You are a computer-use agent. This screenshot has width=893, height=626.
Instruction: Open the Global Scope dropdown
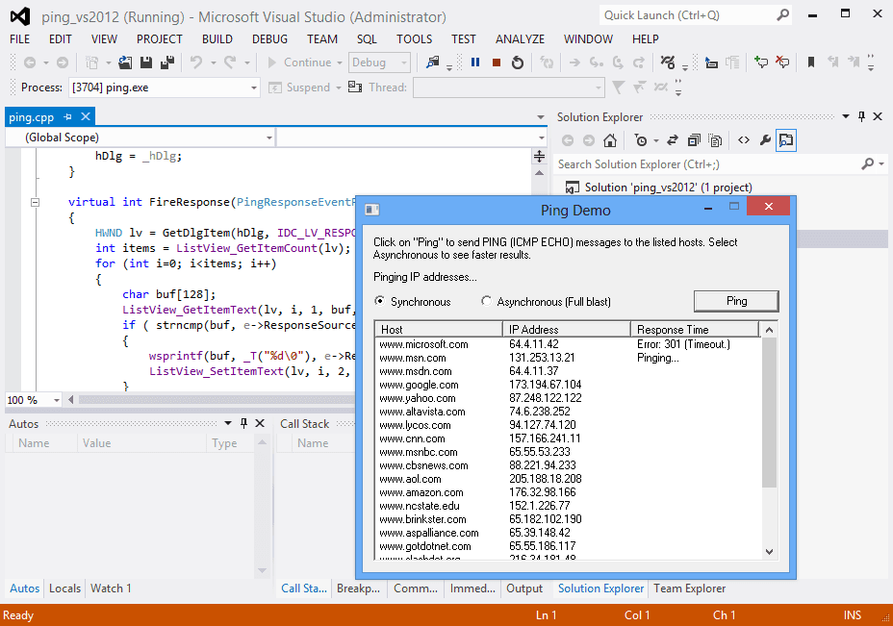pos(268,138)
